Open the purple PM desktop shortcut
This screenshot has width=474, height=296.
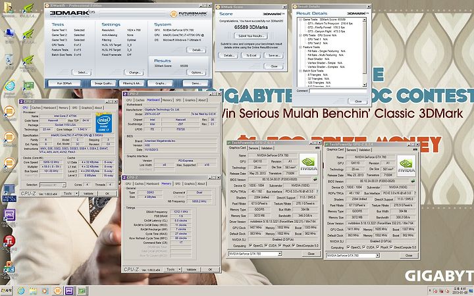9,216
